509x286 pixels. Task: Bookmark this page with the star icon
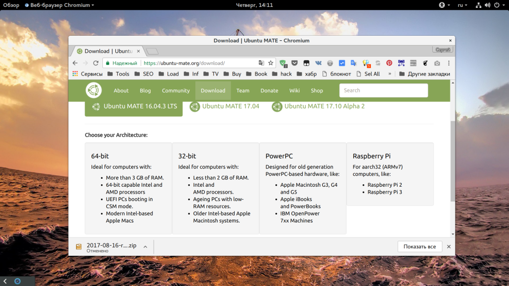point(271,63)
